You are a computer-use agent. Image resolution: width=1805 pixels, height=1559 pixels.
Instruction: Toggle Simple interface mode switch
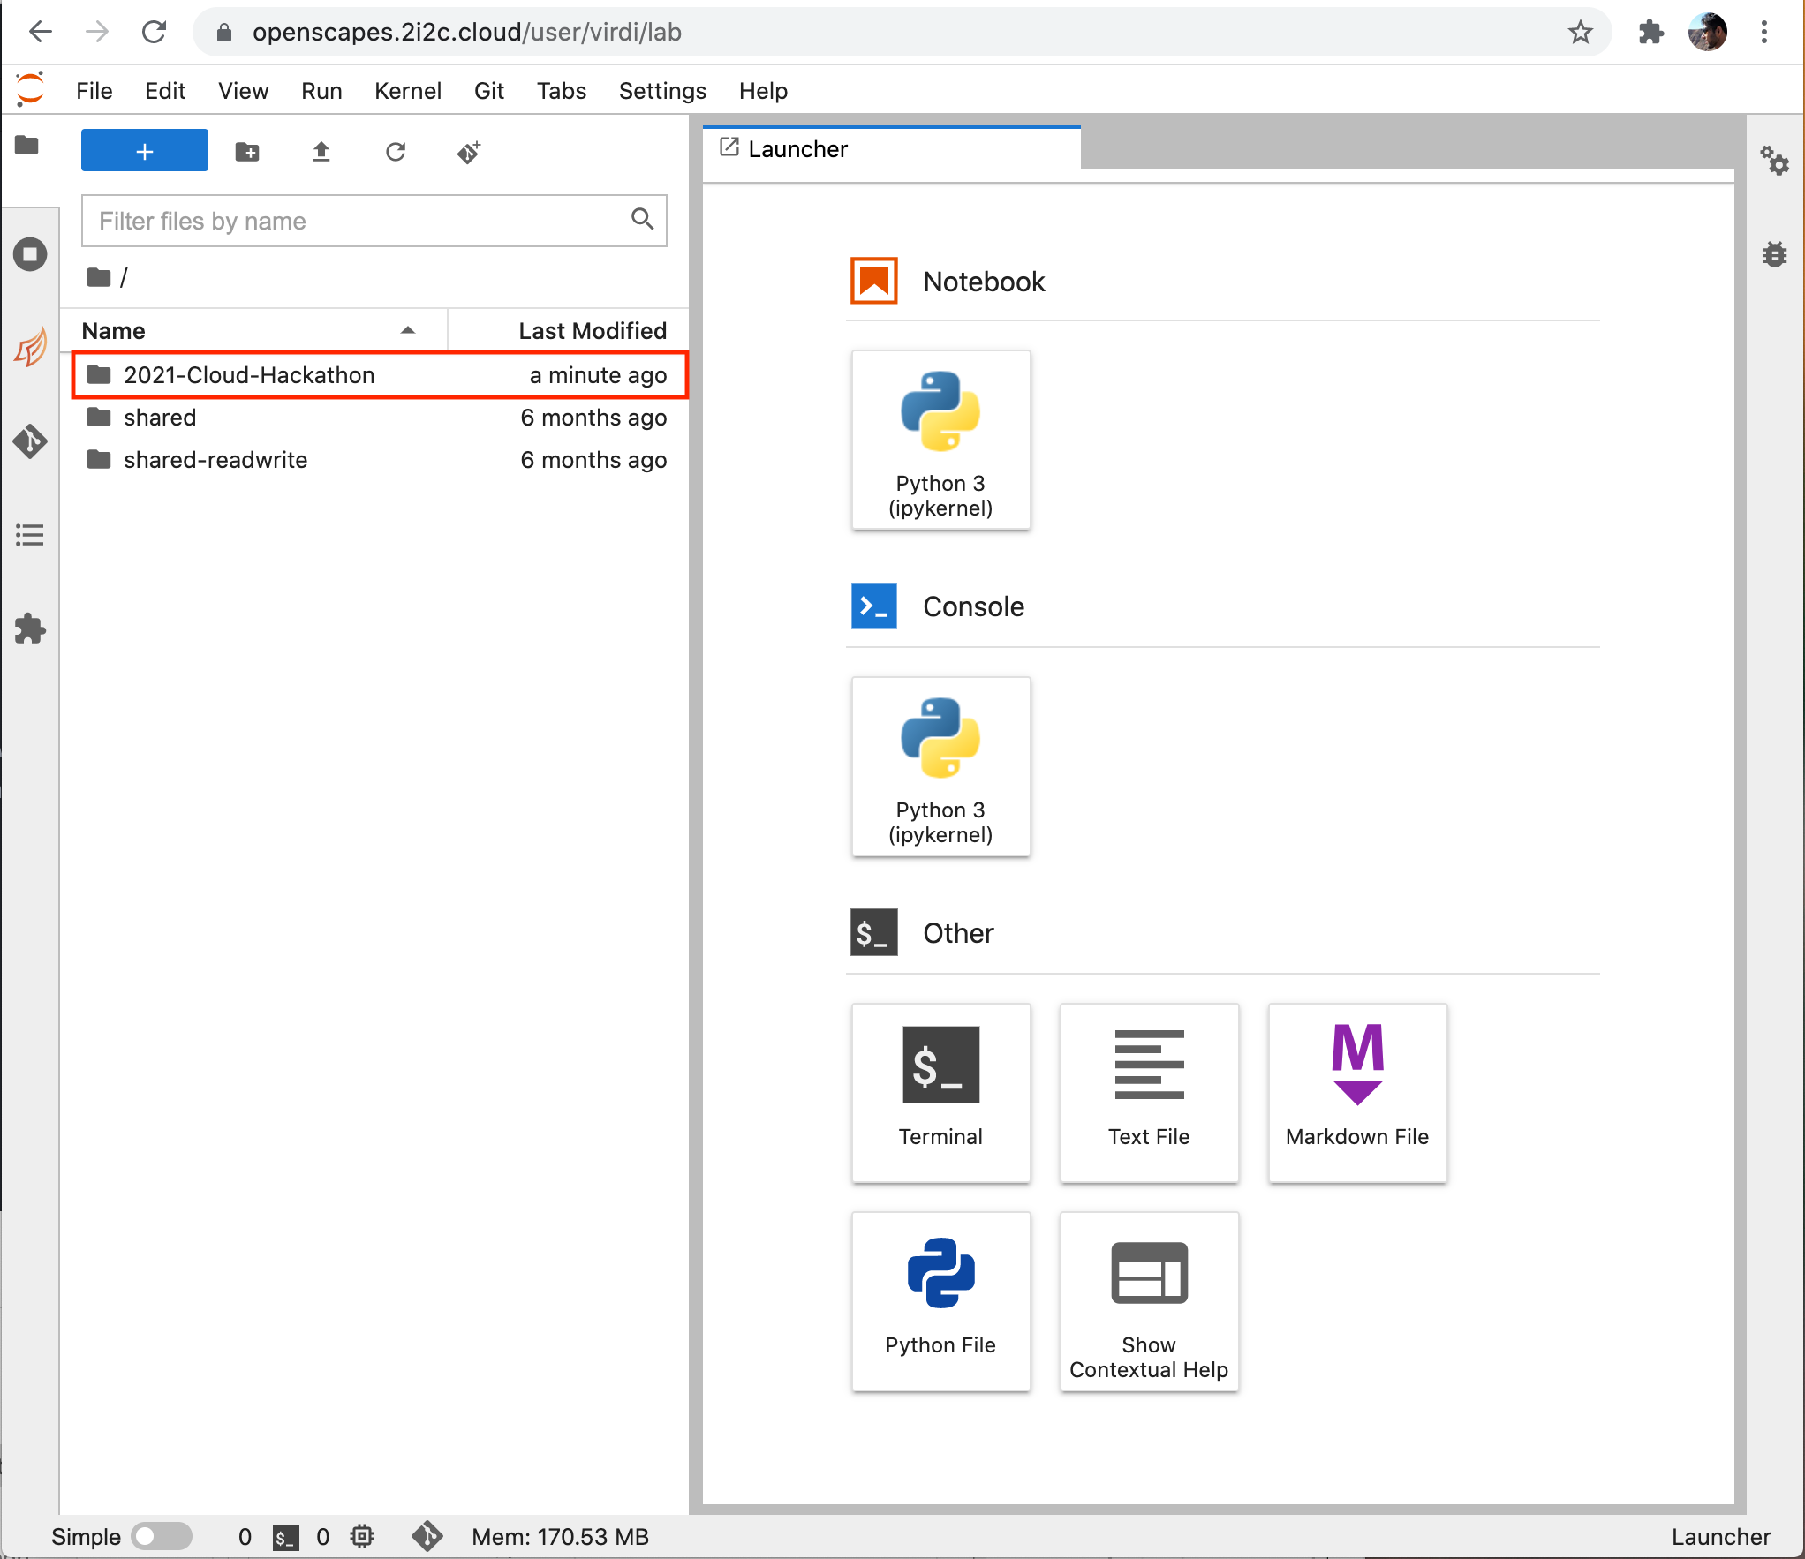[x=162, y=1537]
